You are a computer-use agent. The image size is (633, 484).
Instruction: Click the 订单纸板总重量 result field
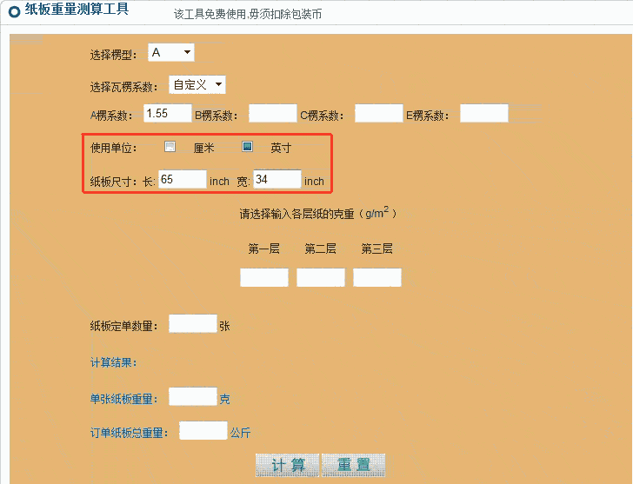pyautogui.click(x=203, y=431)
